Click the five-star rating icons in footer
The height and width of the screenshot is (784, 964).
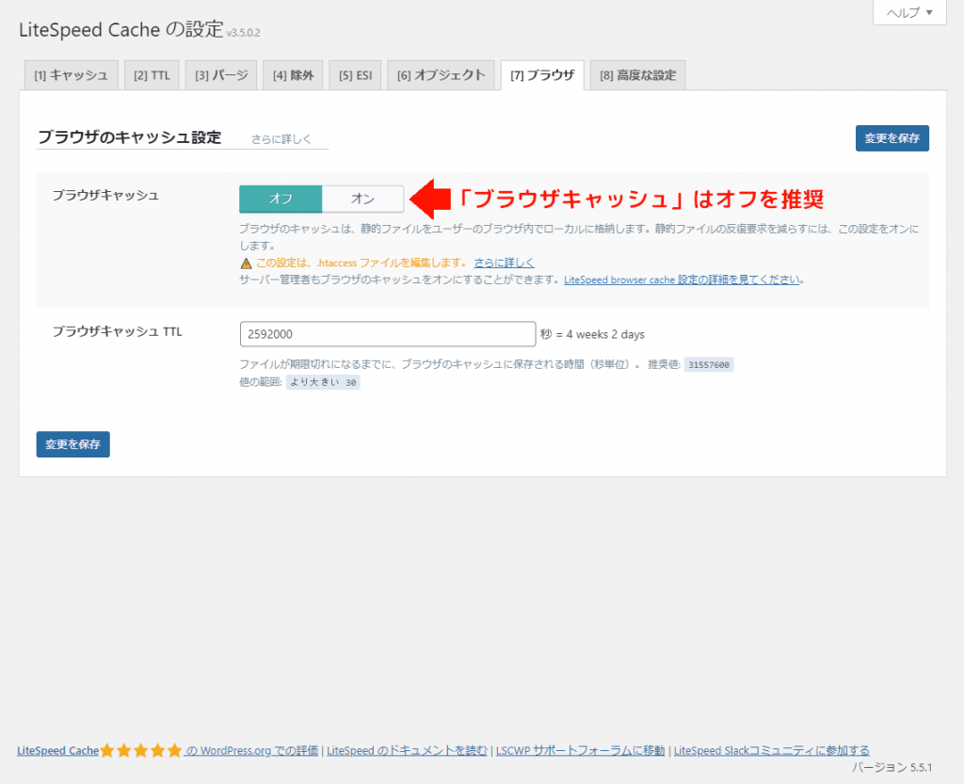(x=141, y=750)
